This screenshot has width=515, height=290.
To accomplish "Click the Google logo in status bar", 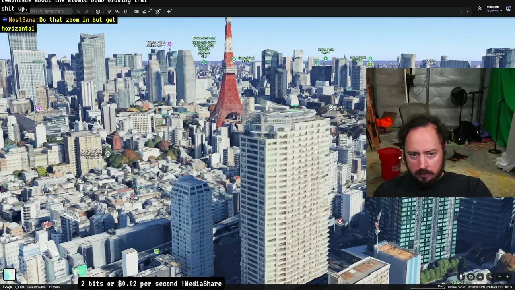I will 8,287.
